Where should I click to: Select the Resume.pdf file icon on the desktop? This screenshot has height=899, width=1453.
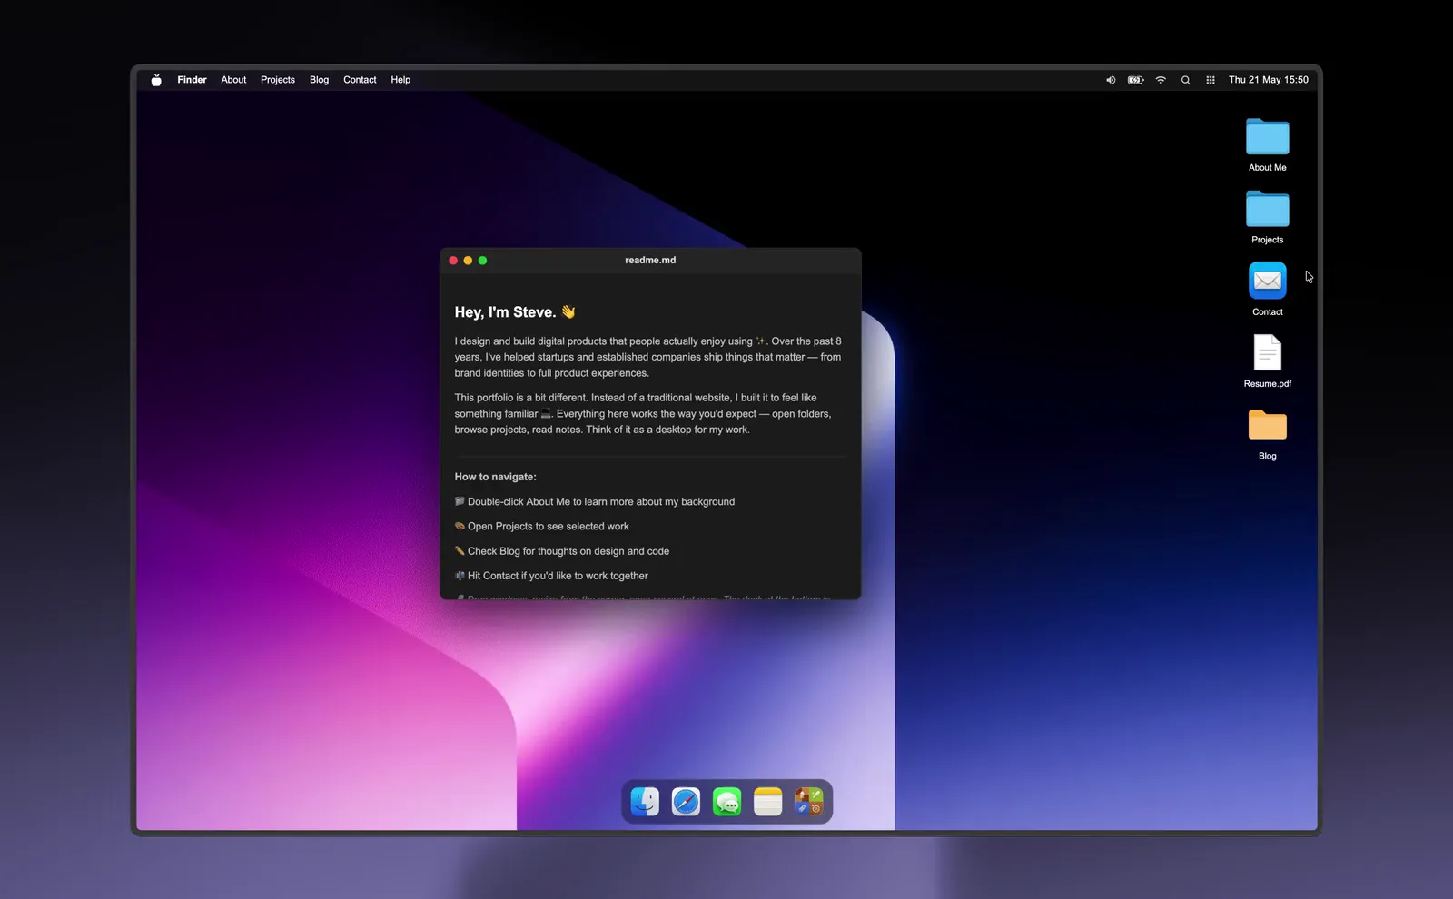tap(1268, 352)
